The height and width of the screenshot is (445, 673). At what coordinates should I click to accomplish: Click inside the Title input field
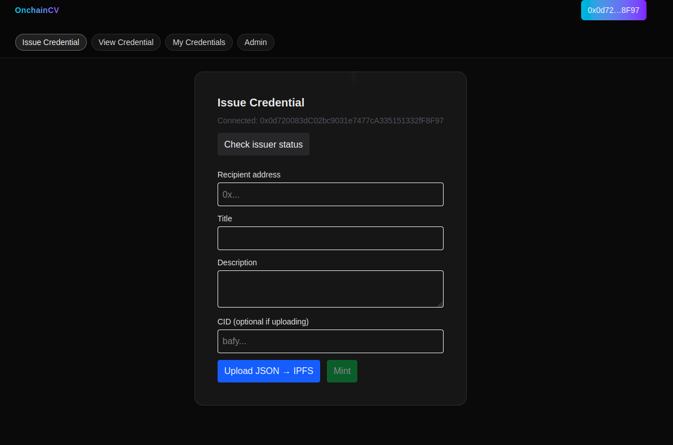(x=330, y=238)
